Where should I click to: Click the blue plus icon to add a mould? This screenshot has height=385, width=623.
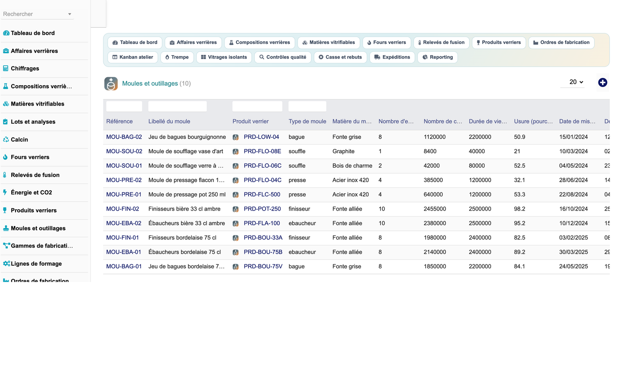pyautogui.click(x=603, y=83)
